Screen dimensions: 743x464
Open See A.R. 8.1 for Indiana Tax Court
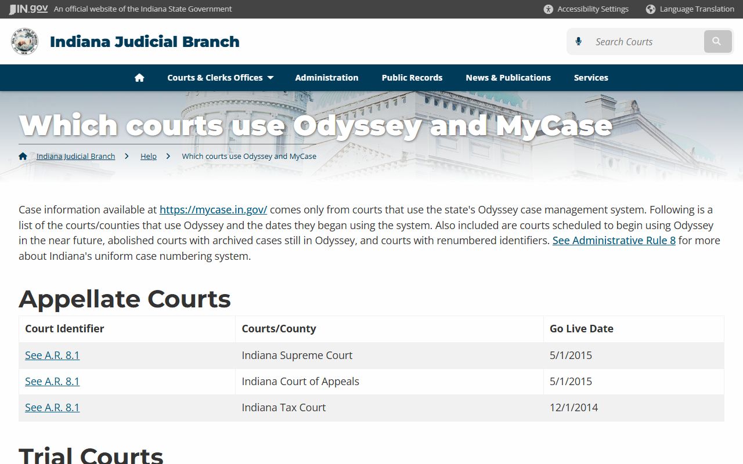tap(52, 407)
